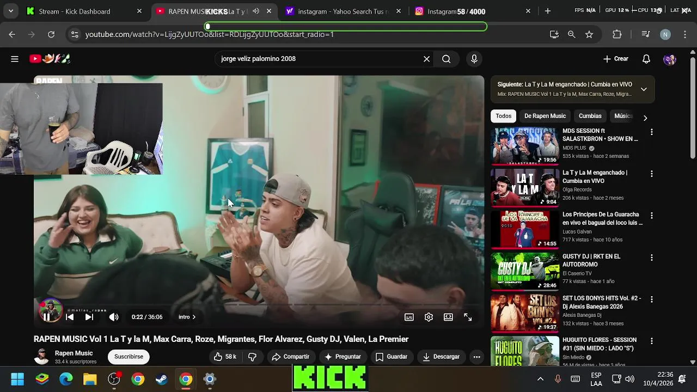The image size is (697, 392).
Task: Open MDS SESSION video thumbnail
Action: (x=525, y=146)
